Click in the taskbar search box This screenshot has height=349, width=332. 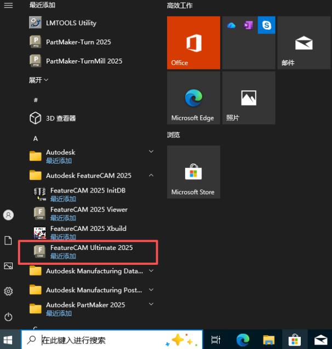click(112, 340)
